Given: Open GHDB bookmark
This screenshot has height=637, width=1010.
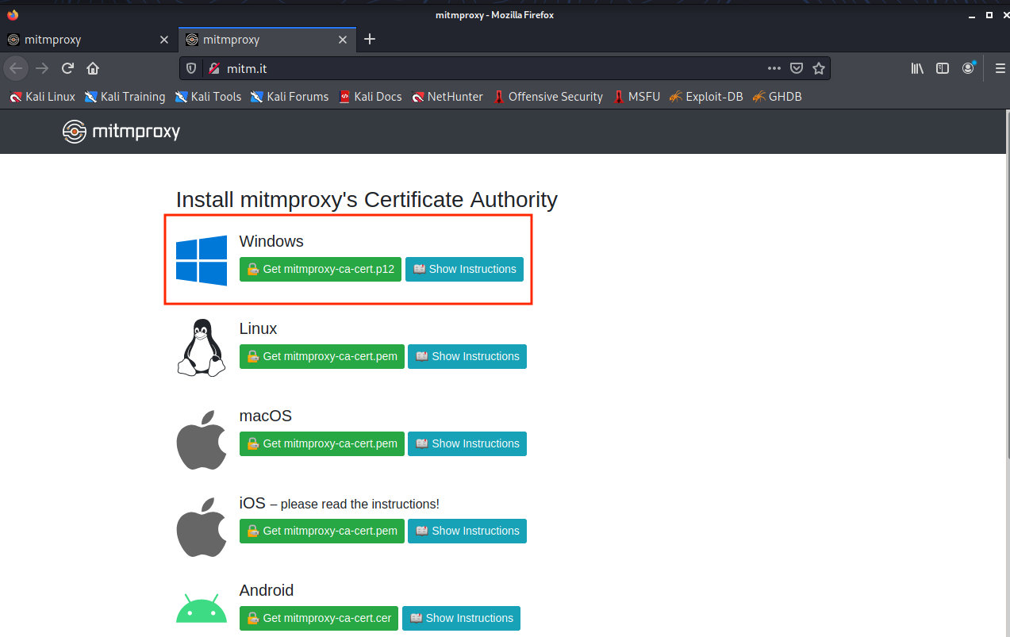Looking at the screenshot, I should [x=778, y=97].
